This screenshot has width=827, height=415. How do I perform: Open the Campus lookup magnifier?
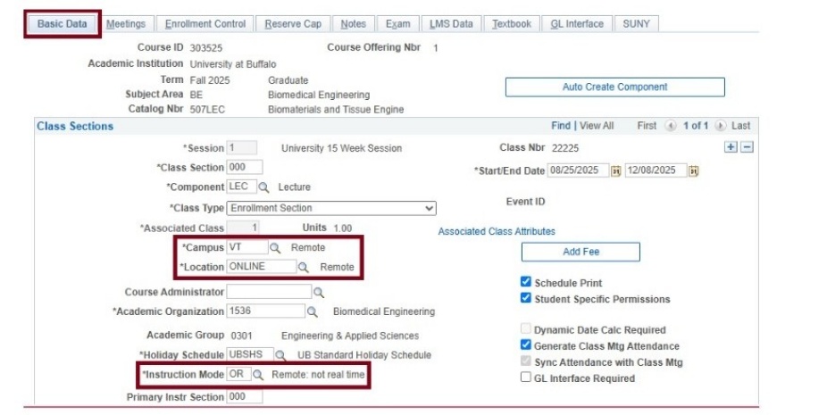coord(275,248)
